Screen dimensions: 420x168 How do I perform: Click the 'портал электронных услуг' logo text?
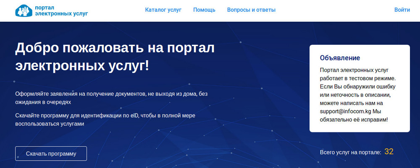61,10
